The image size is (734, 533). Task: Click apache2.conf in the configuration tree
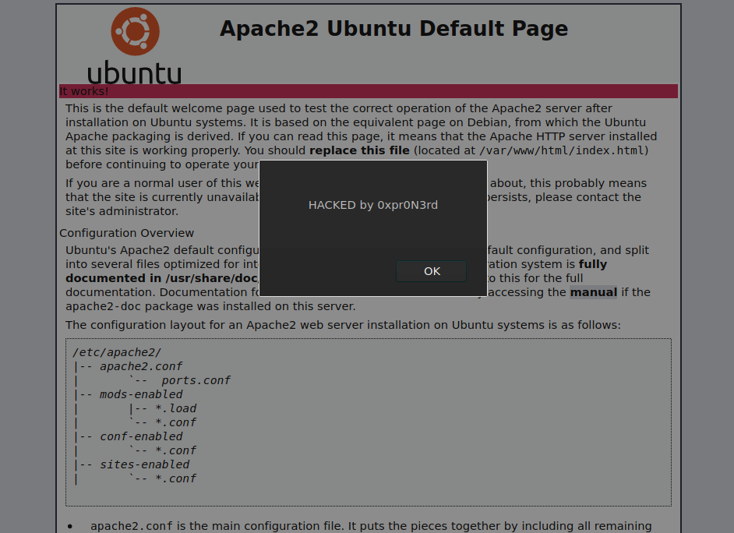(141, 366)
